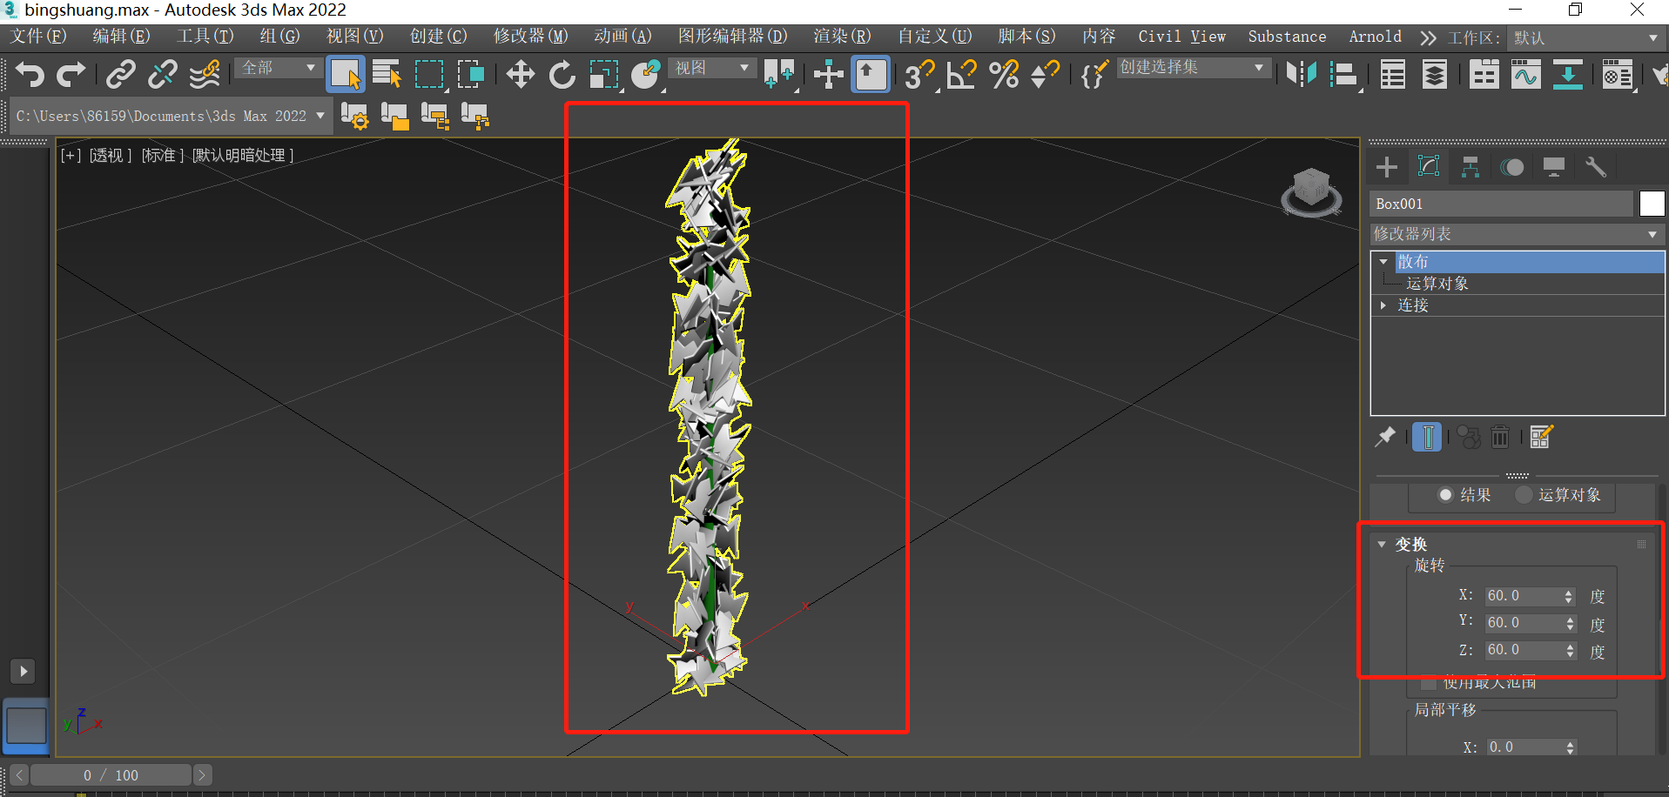Select the 结果 radio button
The height and width of the screenshot is (797, 1669).
(x=1445, y=495)
